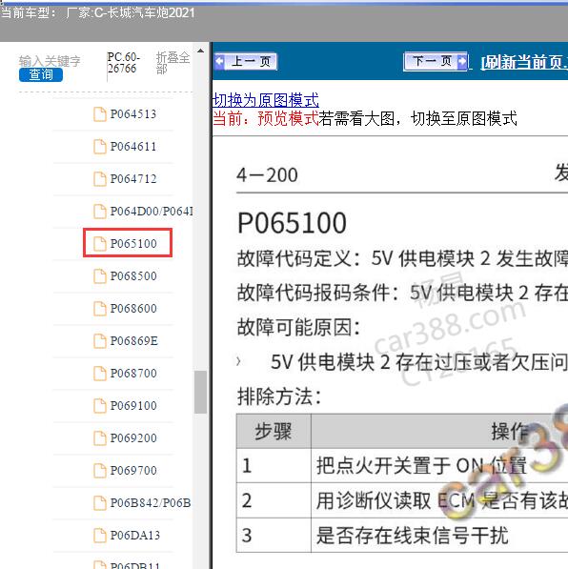The height and width of the screenshot is (569, 568).
Task: Click the document icon beside P06DA13
Action: coord(100,536)
